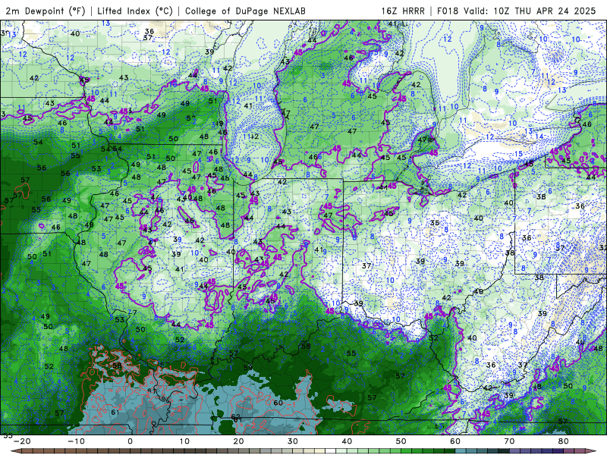Click the black 35 dewpoint value on map
The height and width of the screenshot is (455, 607).
(x=435, y=223)
